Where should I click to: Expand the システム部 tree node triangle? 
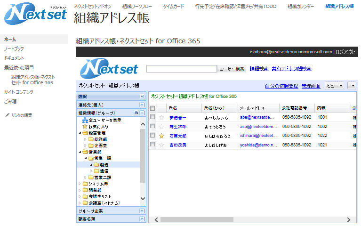pos(80,184)
